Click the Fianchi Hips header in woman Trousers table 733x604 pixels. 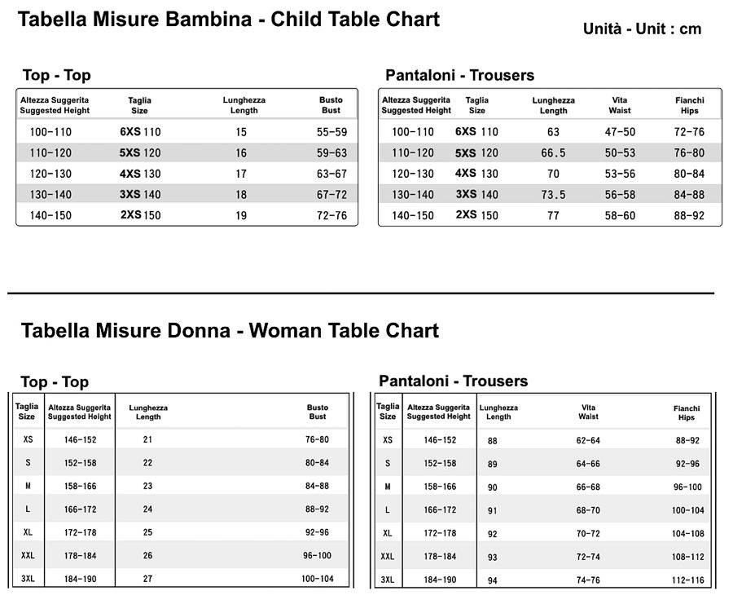tap(687, 412)
